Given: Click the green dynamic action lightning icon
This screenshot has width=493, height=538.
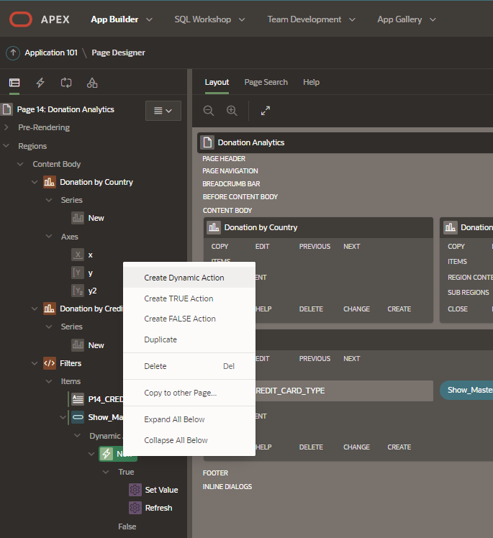Looking at the screenshot, I should point(107,454).
